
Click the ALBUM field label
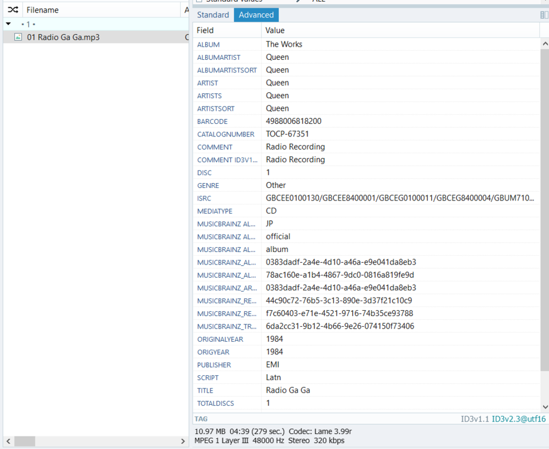point(208,44)
